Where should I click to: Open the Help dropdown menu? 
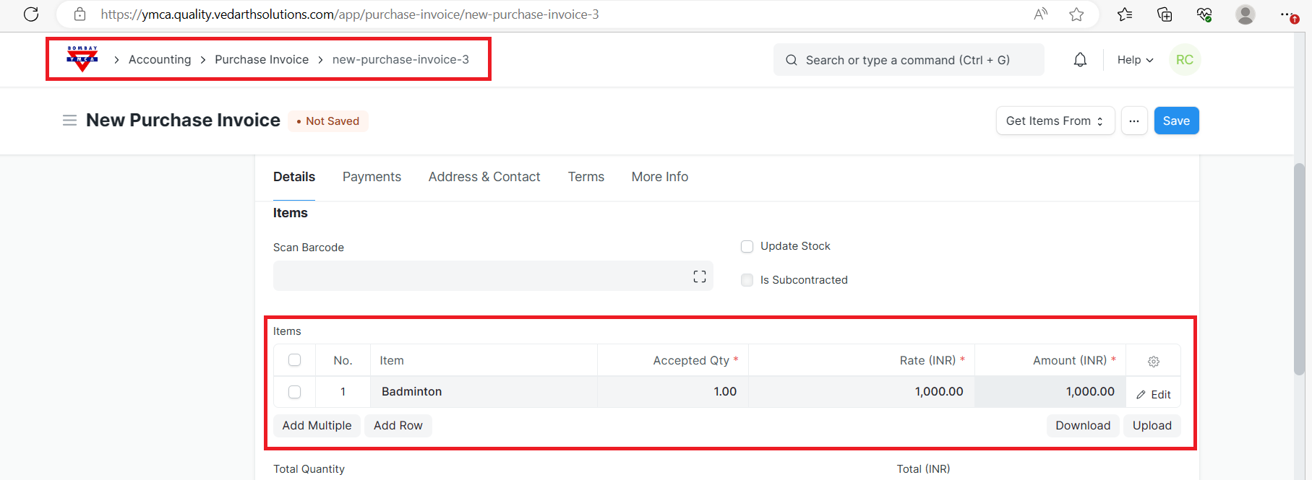[1135, 60]
